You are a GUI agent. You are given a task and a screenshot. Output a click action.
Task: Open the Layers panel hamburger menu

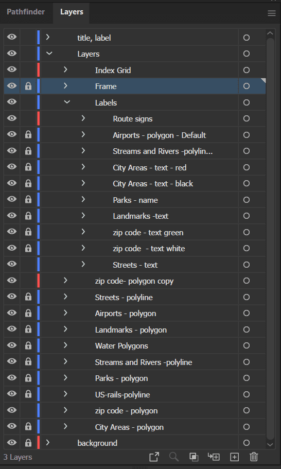click(271, 13)
